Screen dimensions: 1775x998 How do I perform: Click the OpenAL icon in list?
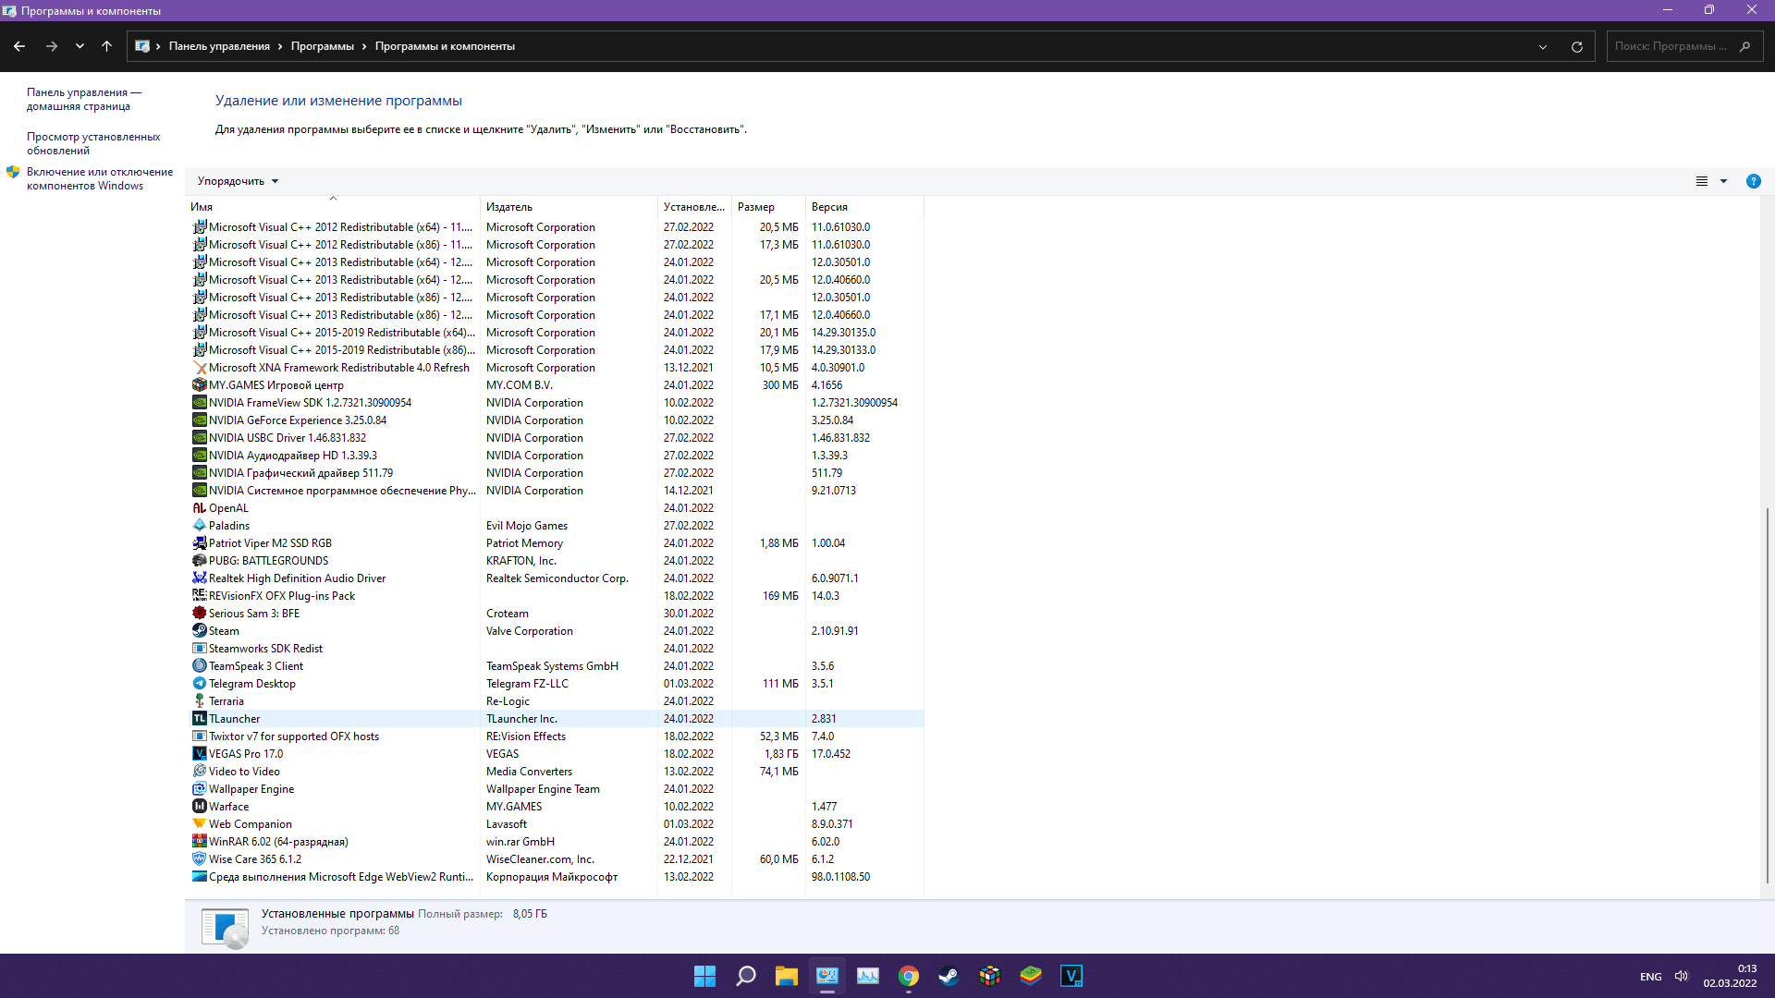[199, 507]
